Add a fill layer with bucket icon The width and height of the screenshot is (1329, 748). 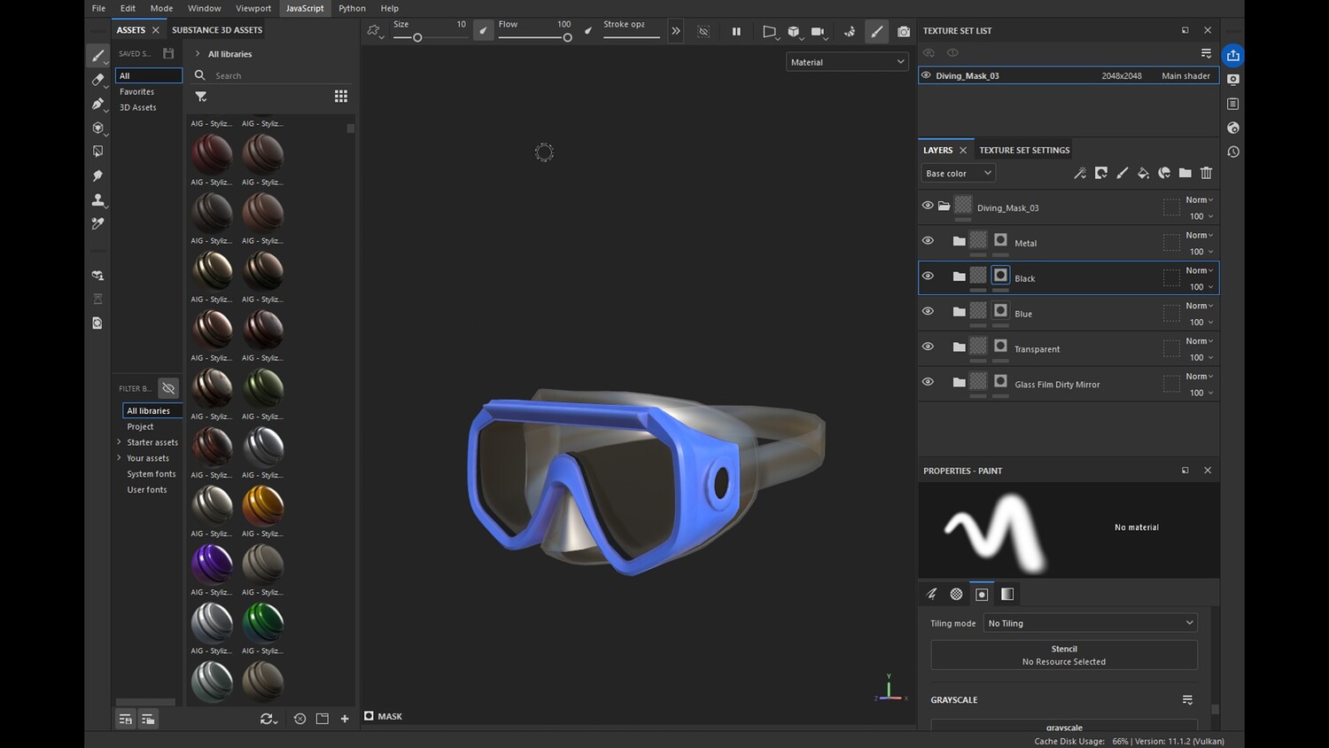(1143, 174)
